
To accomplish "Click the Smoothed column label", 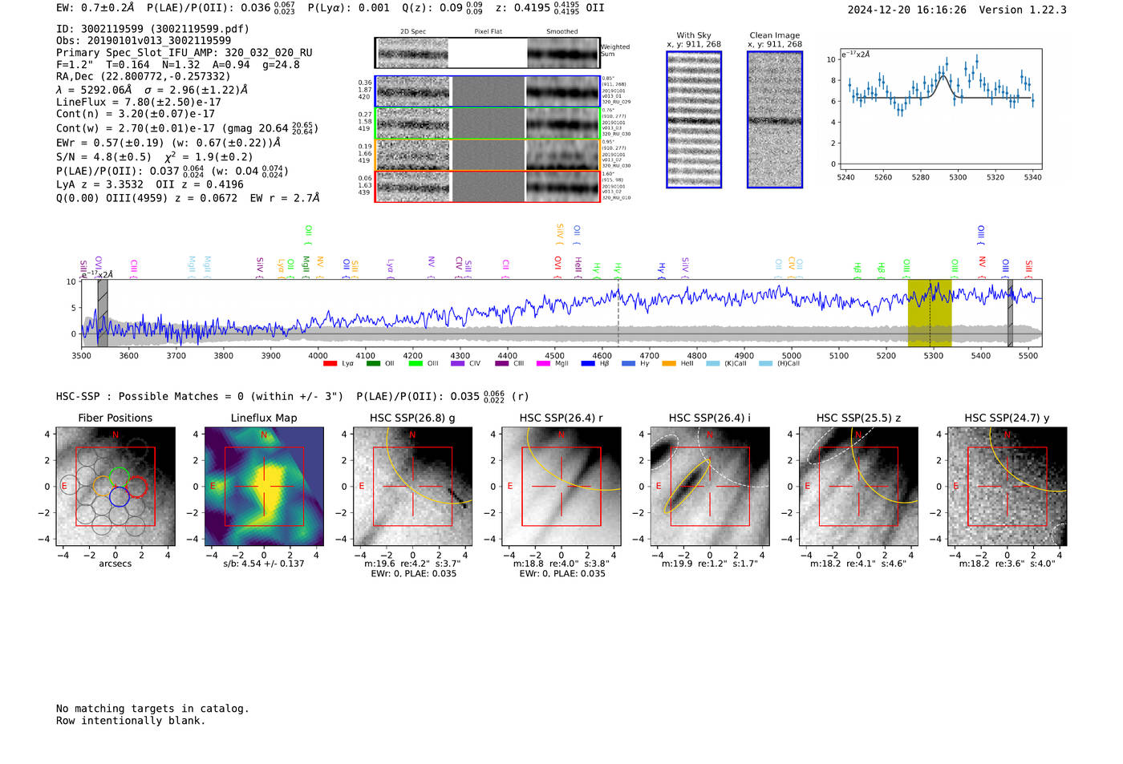I will coord(562,32).
